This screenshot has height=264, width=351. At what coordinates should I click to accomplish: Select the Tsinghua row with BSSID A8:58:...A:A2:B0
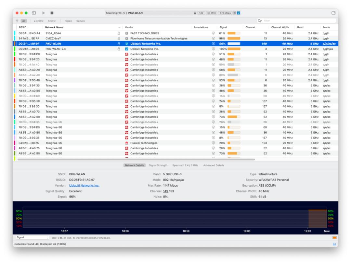tap(175, 117)
